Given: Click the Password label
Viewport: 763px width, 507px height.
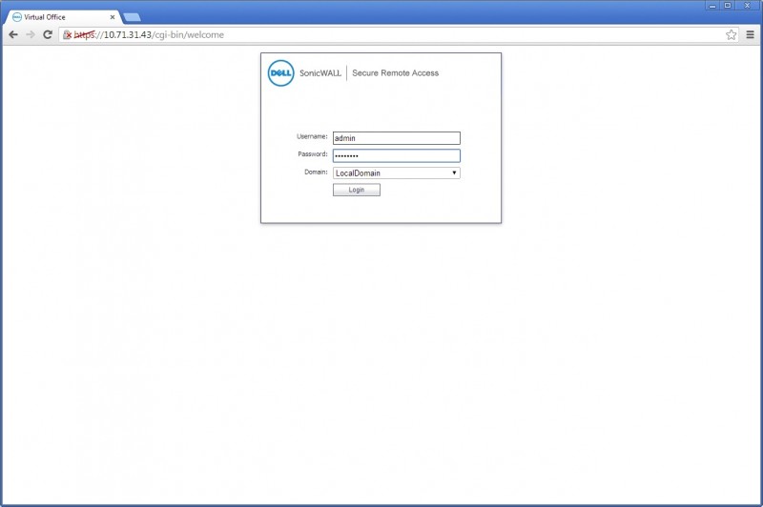Looking at the screenshot, I should point(313,154).
